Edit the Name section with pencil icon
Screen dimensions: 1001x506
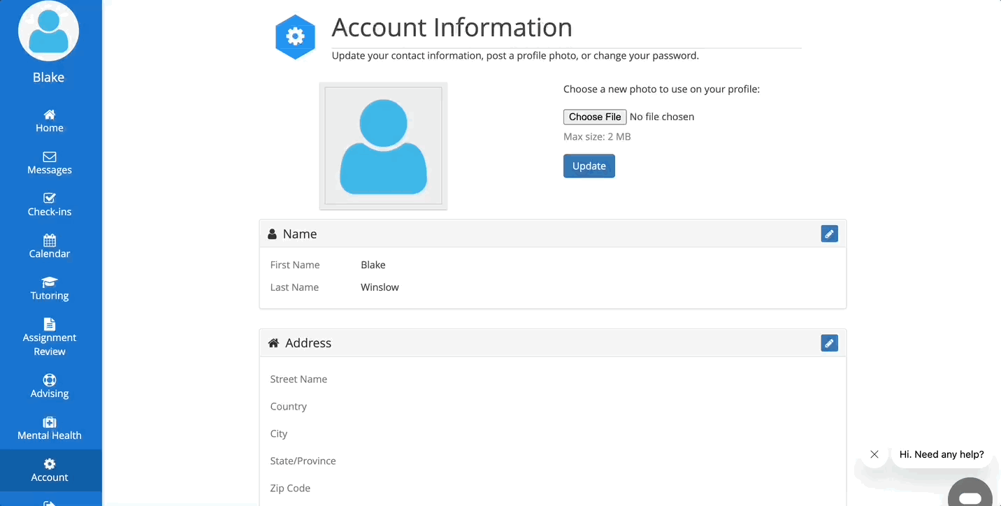[x=829, y=234]
